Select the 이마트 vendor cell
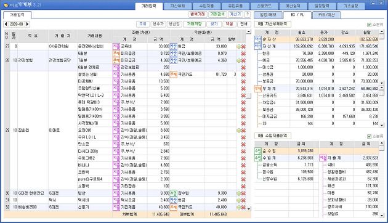Viewport: 388px width, 223px height. 63,131
